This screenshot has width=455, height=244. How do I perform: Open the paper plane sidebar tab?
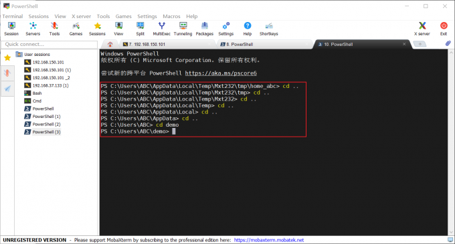tap(7, 88)
